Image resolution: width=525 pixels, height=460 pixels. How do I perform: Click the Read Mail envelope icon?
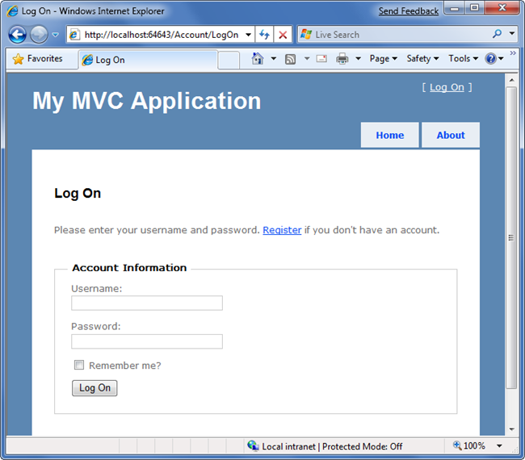pyautogui.click(x=321, y=59)
